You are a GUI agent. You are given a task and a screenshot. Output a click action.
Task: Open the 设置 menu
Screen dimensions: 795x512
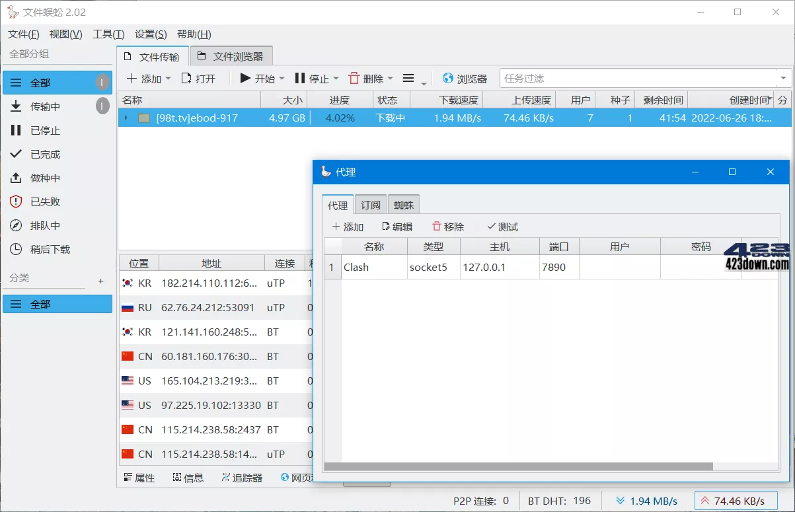152,34
